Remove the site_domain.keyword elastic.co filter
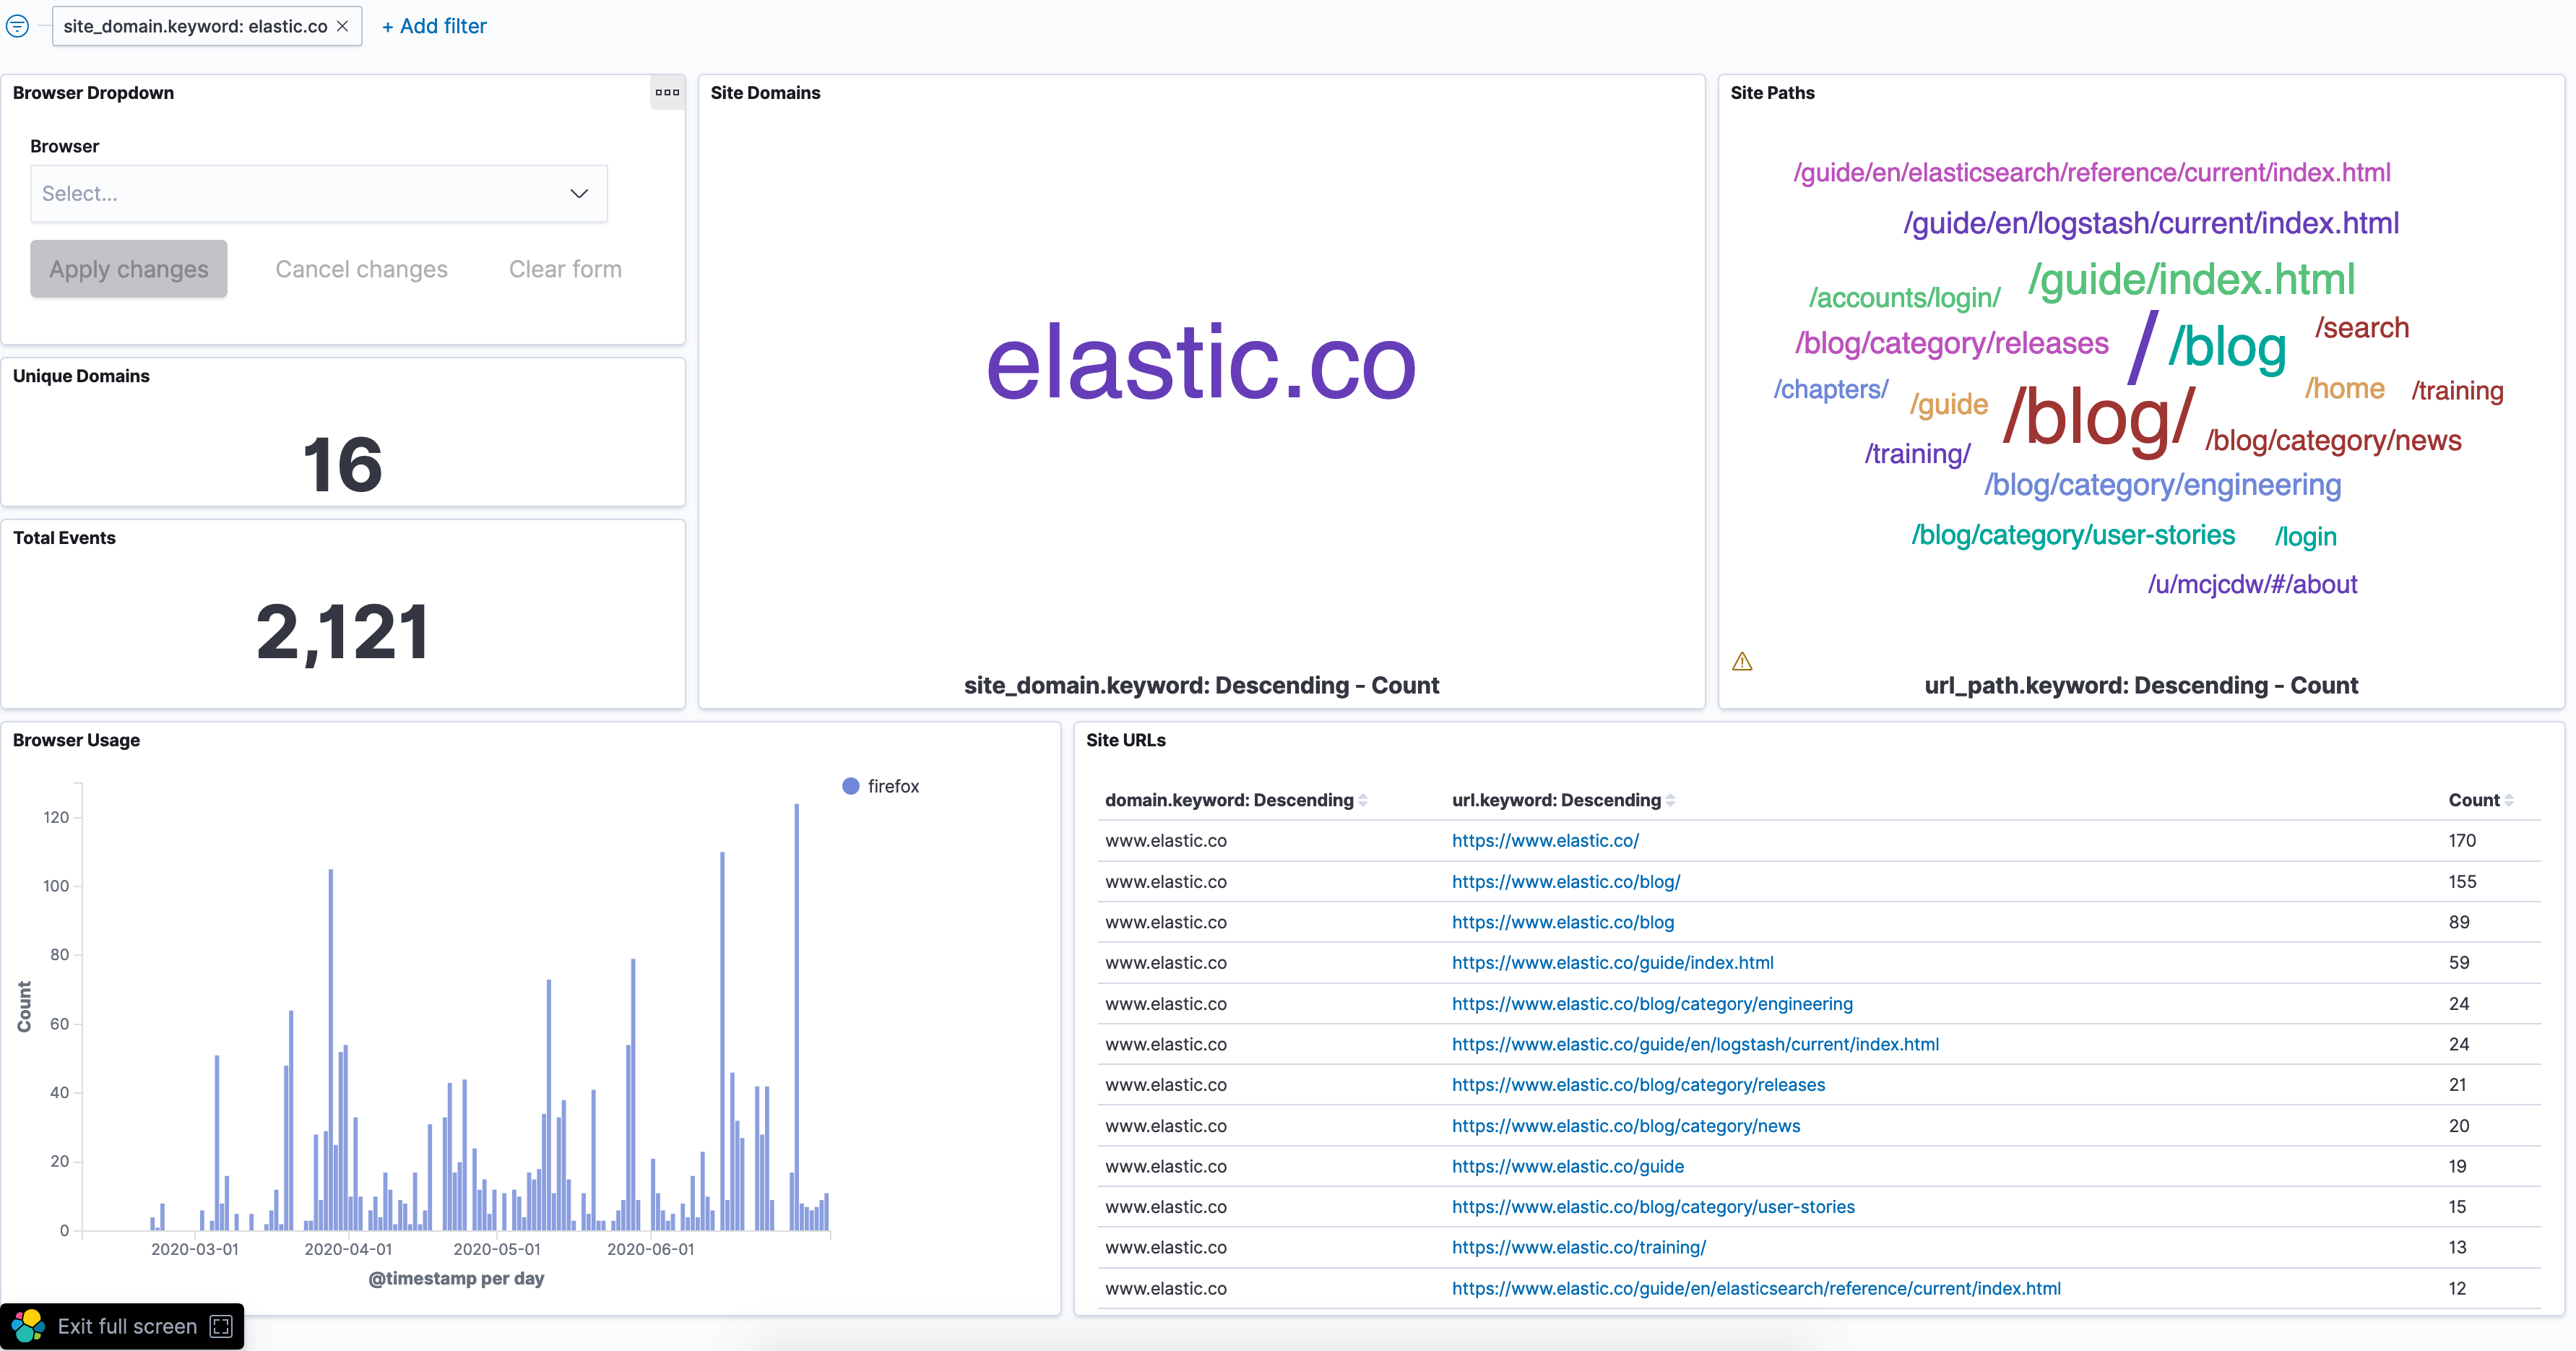 (343, 26)
